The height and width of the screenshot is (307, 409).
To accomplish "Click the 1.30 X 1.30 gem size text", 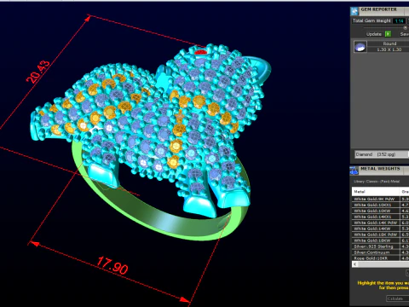I will [389, 49].
